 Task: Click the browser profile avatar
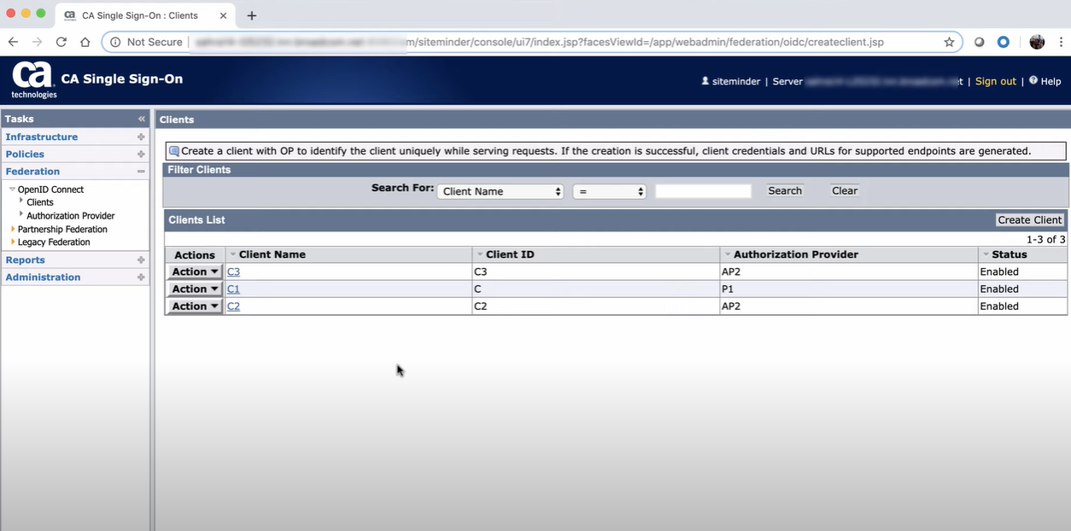coord(1036,41)
